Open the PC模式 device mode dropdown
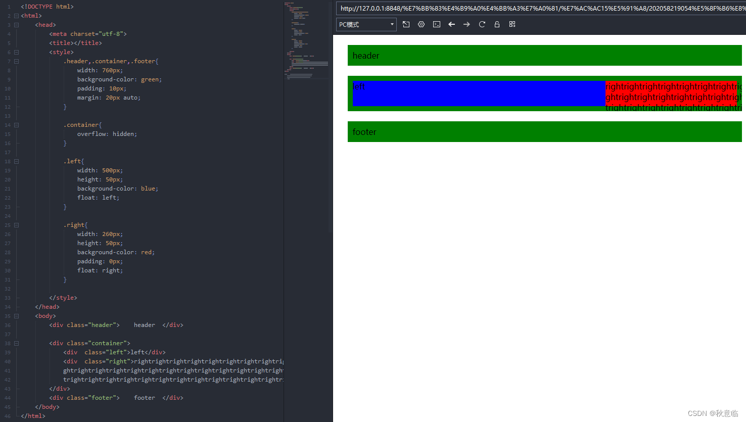The image size is (746, 422). coord(366,24)
